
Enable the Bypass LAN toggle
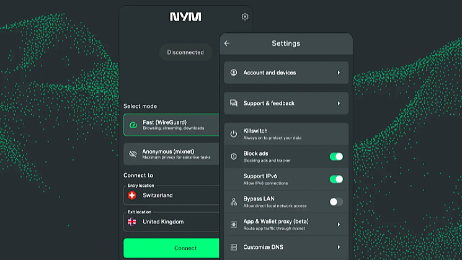[336, 202]
